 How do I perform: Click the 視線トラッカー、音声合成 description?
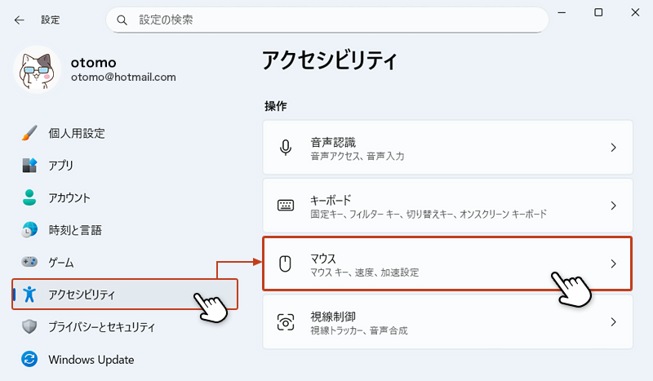(358, 330)
